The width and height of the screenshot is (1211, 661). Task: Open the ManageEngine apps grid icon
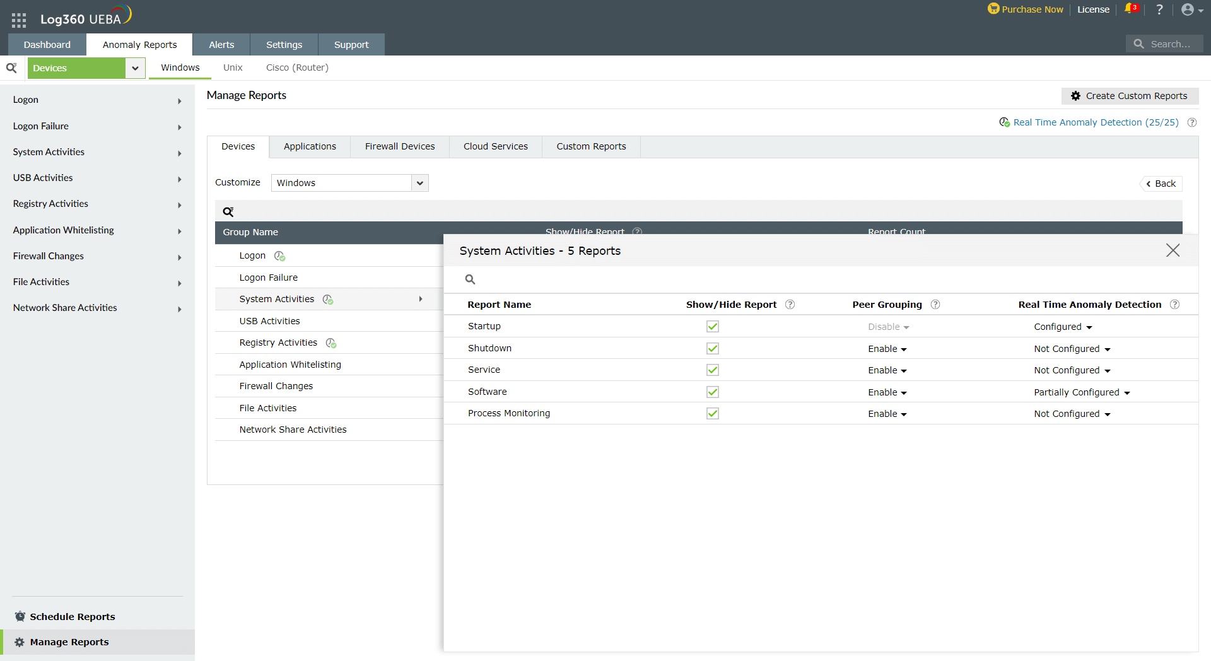pyautogui.click(x=18, y=19)
